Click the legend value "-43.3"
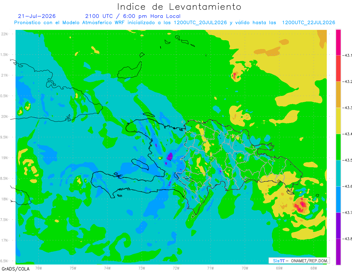The width and height of the screenshot is (352, 272). pos(347,108)
